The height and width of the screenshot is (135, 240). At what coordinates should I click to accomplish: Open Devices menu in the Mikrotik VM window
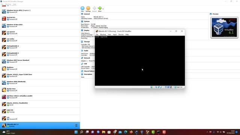click(121, 34)
